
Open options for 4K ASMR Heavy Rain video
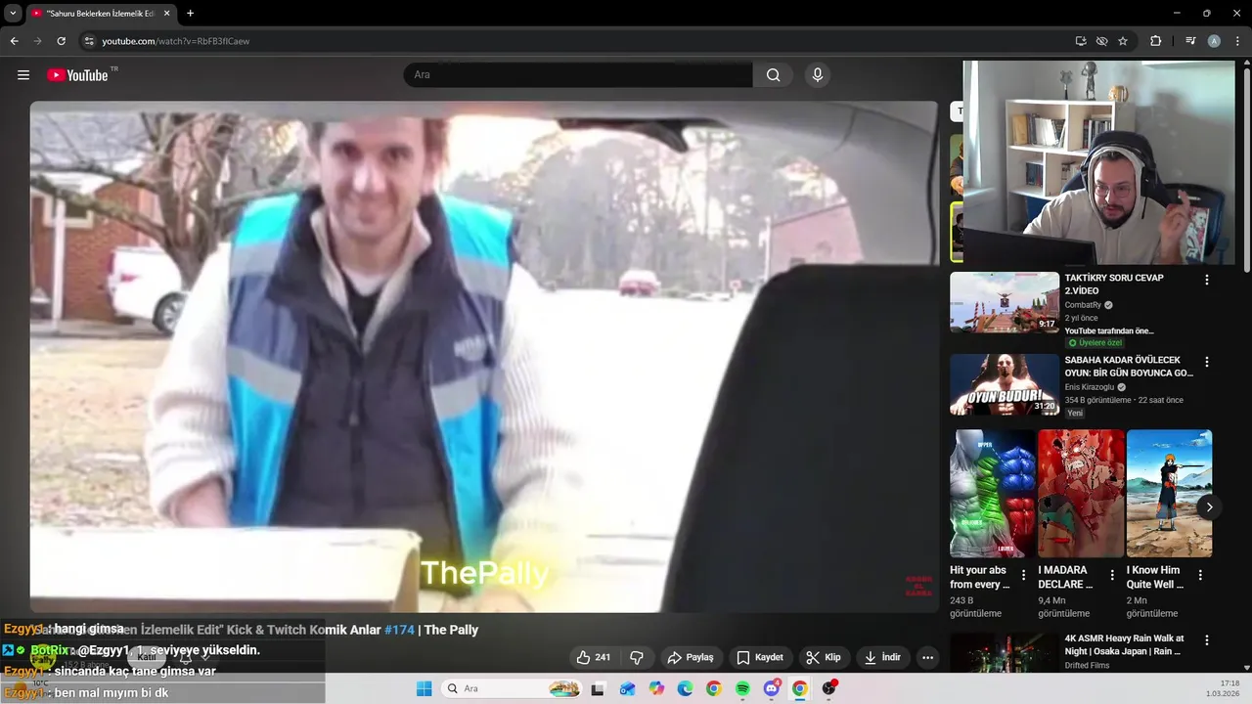point(1206,640)
